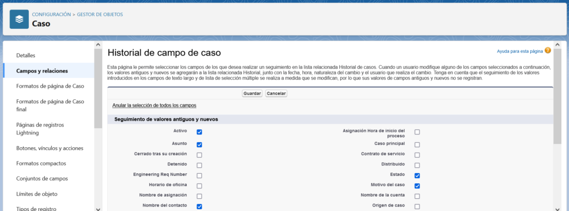Click the main page vertical scrollbar
Screen dimensions: 569x211
pos(557,96)
